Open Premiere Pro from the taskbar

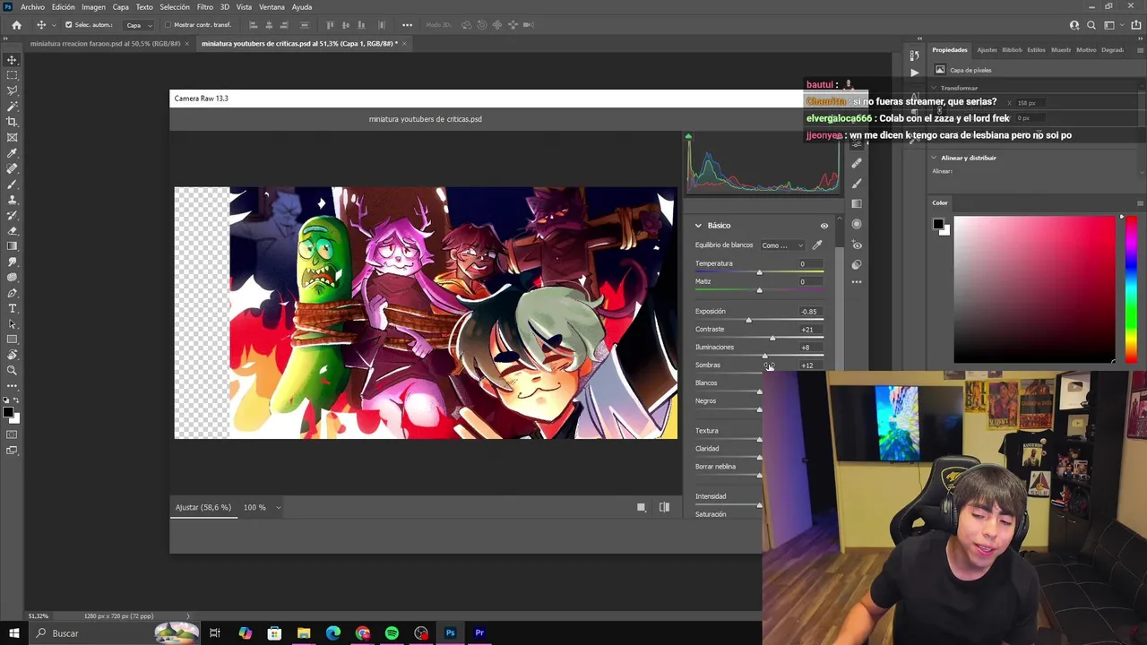[479, 633]
